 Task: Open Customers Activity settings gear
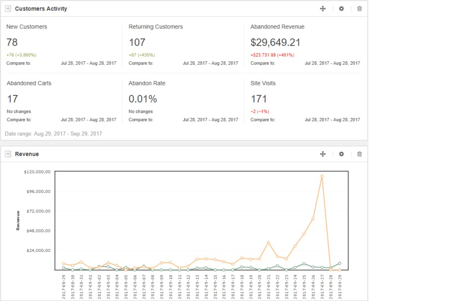(341, 9)
